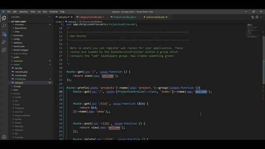The width and height of the screenshot is (265, 149).
Task: Click the ProjectController::class reference on line 26
Action: click(x=137, y=92)
